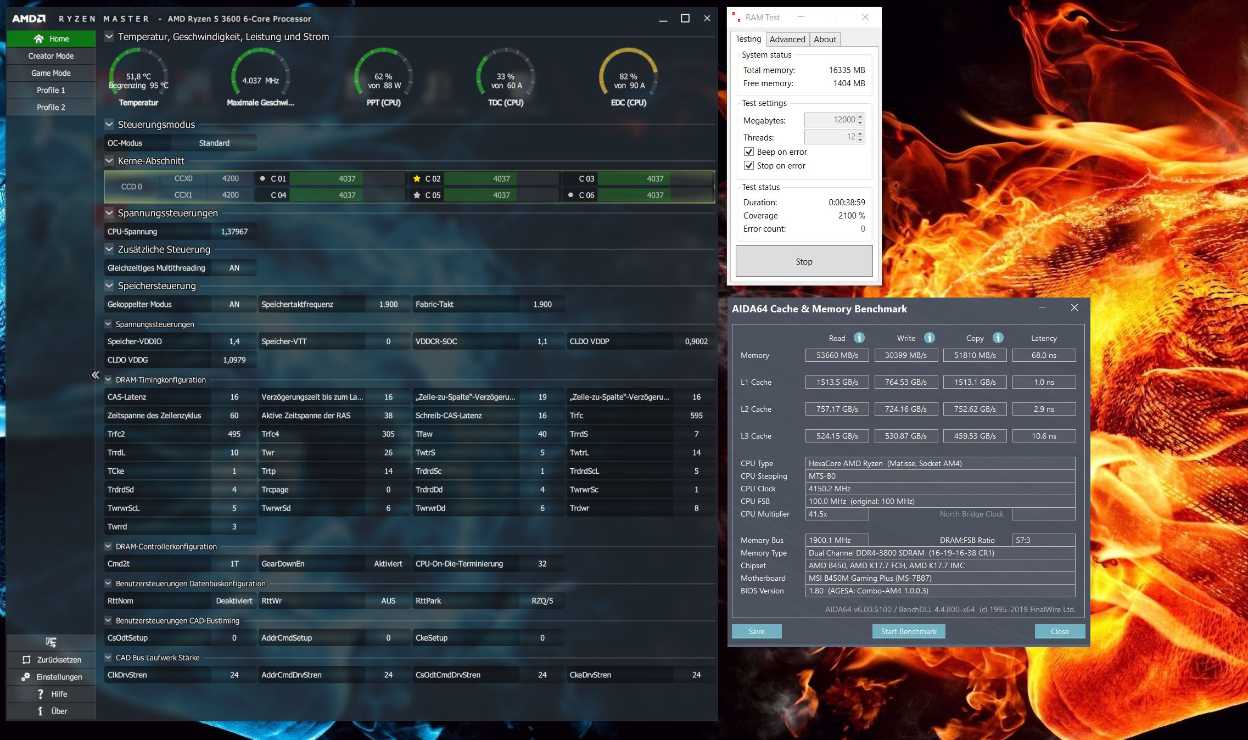Click the Speichertaktfrequenz value 1.900
Image resolution: width=1248 pixels, height=740 pixels.
tap(388, 304)
